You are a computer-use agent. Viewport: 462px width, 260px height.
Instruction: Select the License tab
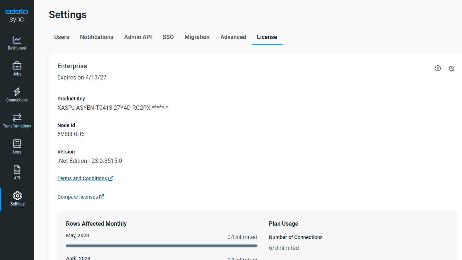(267, 37)
